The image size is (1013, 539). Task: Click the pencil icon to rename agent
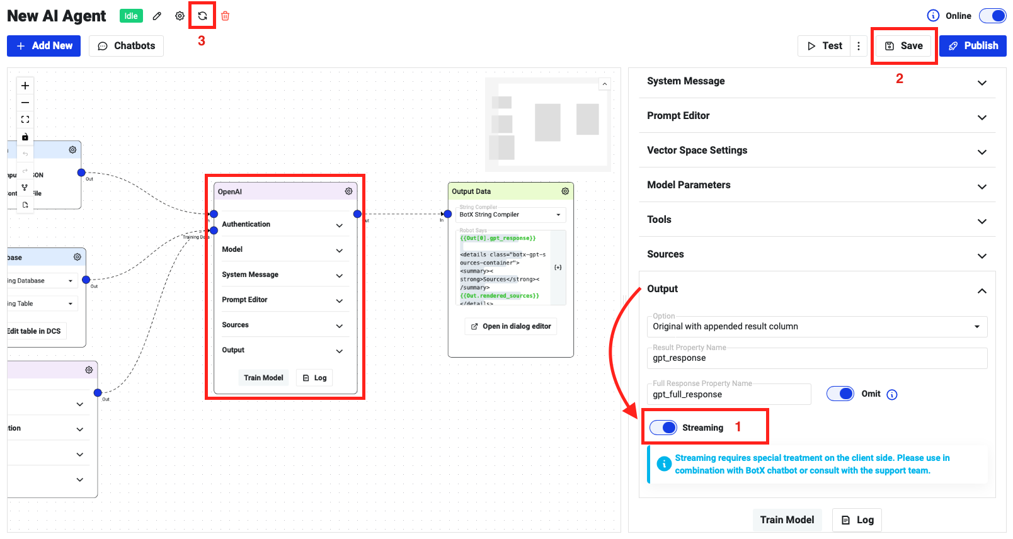157,16
